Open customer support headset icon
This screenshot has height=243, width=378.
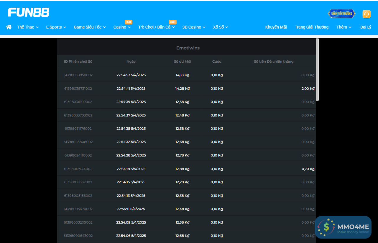tap(367, 14)
